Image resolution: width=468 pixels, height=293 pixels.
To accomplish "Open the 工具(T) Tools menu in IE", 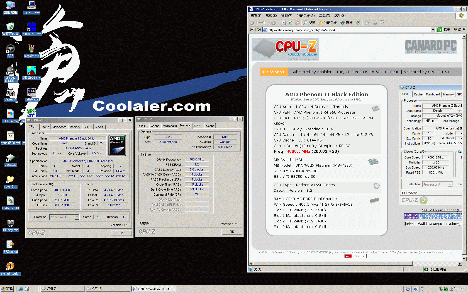I will 324,16.
